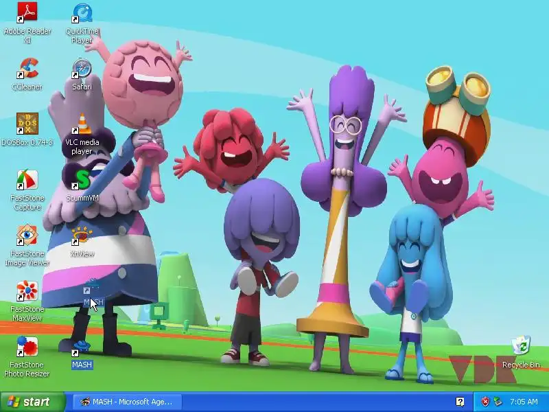Click the network connection tray icon
The width and height of the screenshot is (549, 412).
coord(498,402)
